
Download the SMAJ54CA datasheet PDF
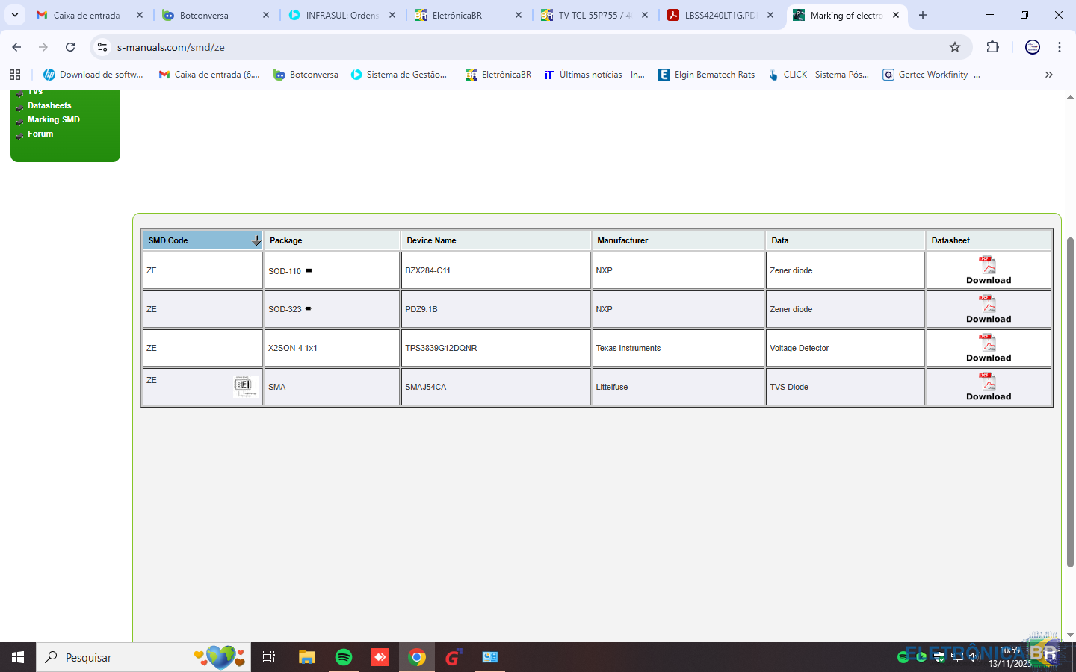click(x=988, y=387)
